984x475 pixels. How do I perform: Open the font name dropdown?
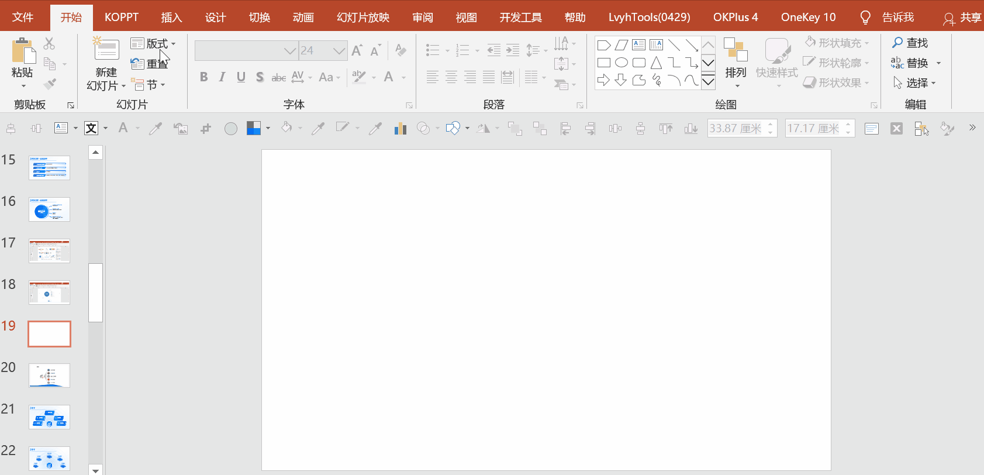click(289, 51)
